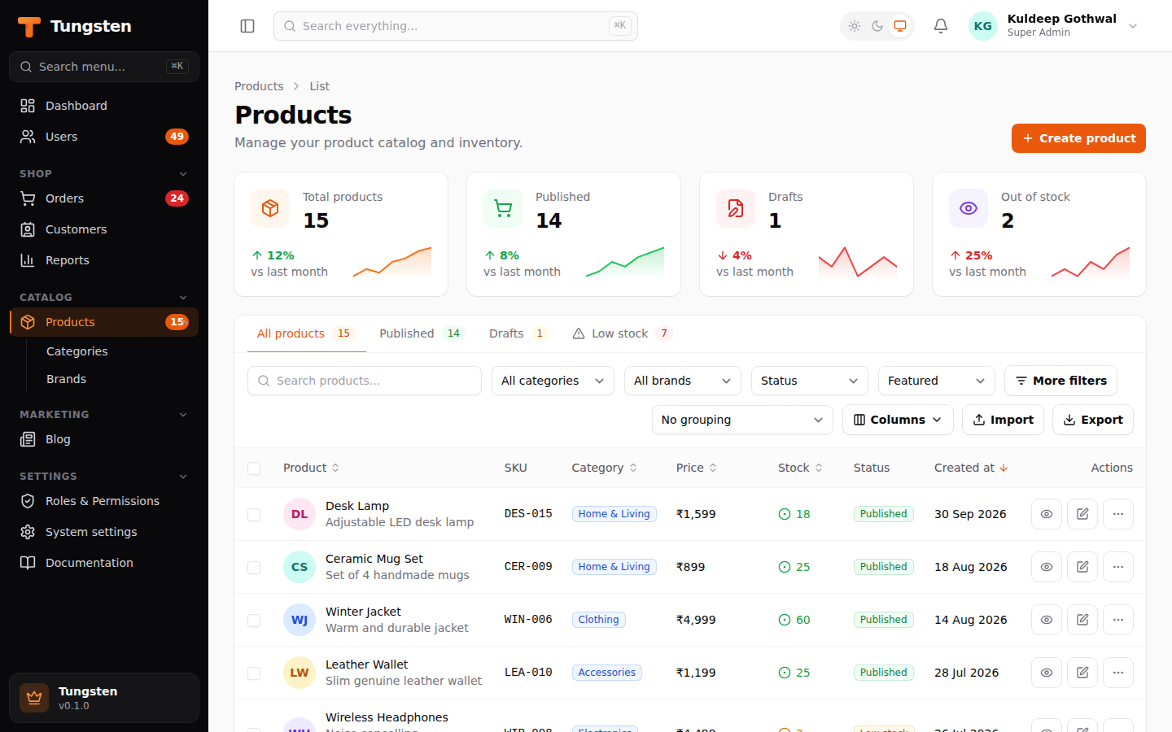Click the Export button

coord(1093,420)
